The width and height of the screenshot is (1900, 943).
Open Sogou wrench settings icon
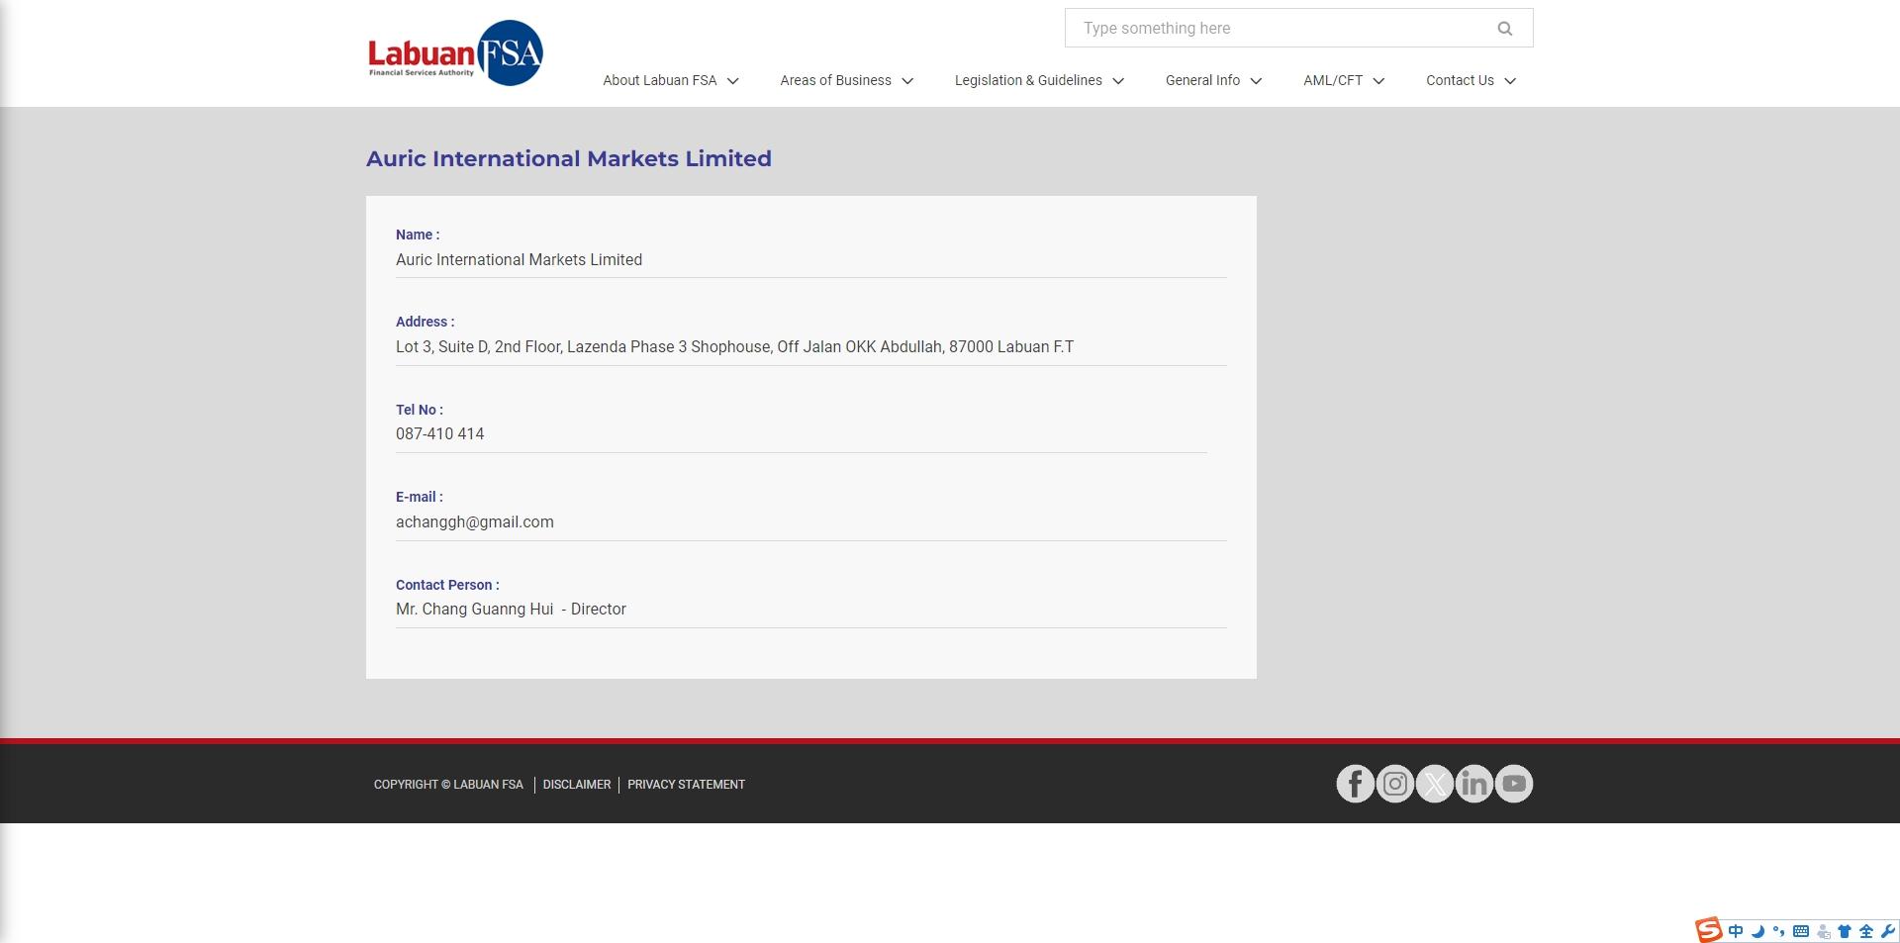(1888, 931)
